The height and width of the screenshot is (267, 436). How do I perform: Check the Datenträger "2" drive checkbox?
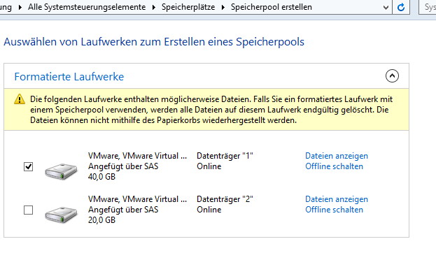(x=29, y=210)
